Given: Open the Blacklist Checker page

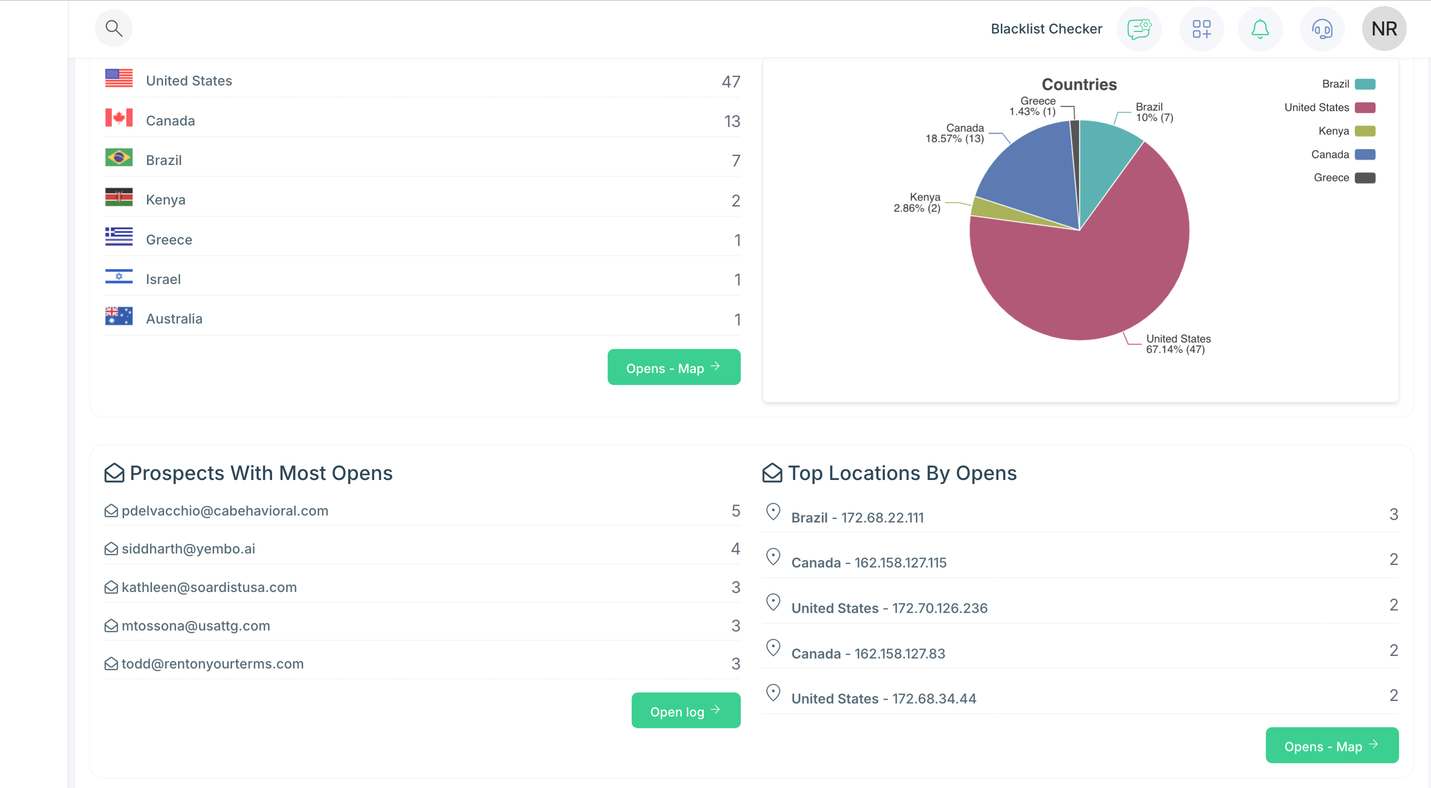Looking at the screenshot, I should pyautogui.click(x=1046, y=28).
